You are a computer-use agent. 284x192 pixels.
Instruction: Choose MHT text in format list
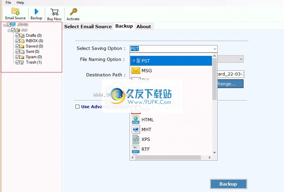point(146,129)
